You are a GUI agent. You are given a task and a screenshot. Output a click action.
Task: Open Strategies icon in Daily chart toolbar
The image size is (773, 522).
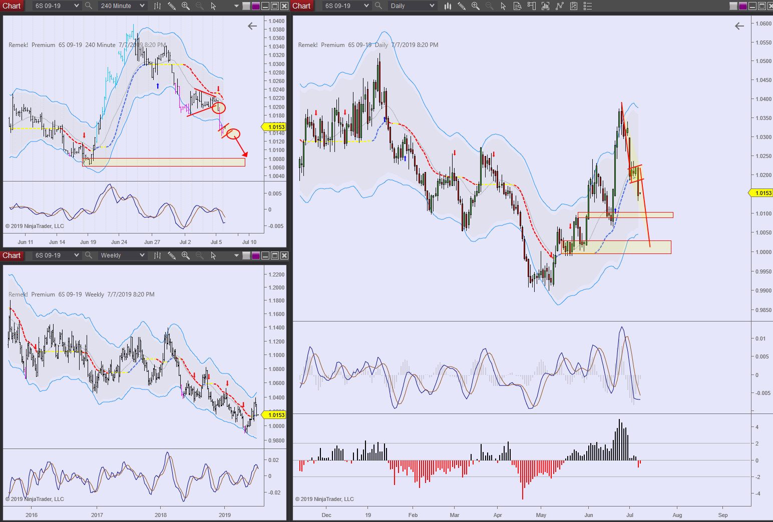coord(560,6)
